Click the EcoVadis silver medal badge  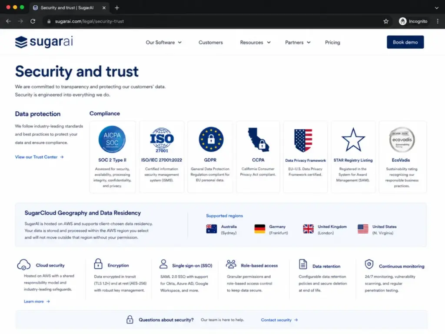coord(402,140)
